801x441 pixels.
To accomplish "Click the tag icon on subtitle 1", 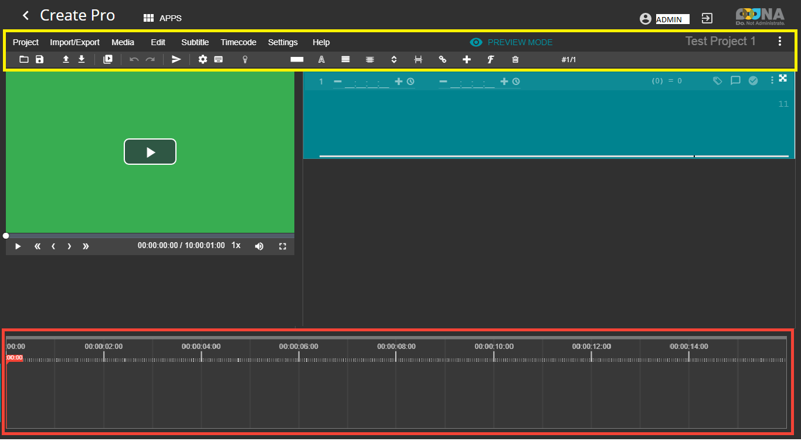I will (717, 81).
